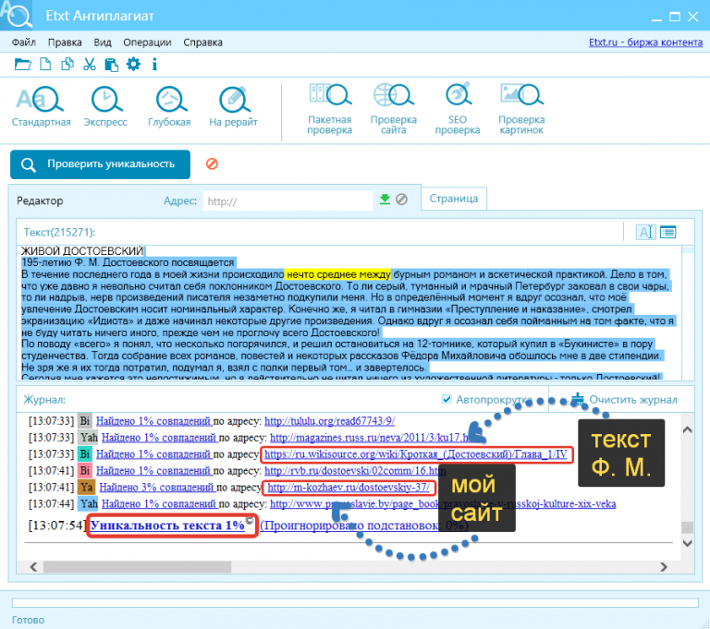Open the m-kozhaev.ru/dostoevskiy-37/ link
This screenshot has height=629, width=710.
349,488
